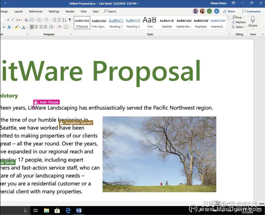Select the tree photo in the document

click(x=159, y=154)
